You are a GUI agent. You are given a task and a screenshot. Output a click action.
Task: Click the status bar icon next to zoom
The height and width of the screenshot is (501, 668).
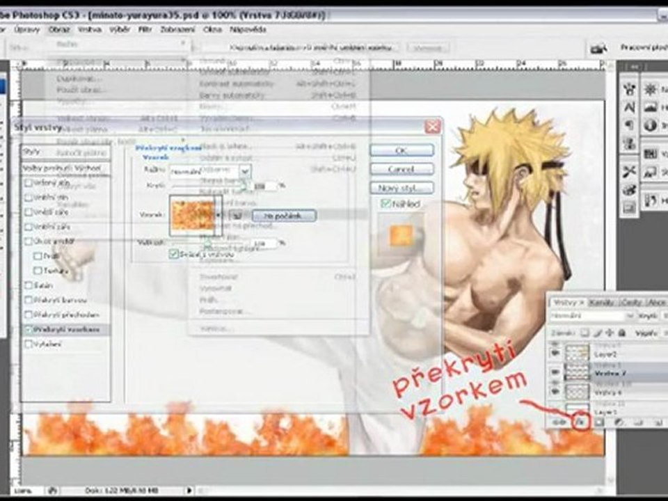pos(52,491)
